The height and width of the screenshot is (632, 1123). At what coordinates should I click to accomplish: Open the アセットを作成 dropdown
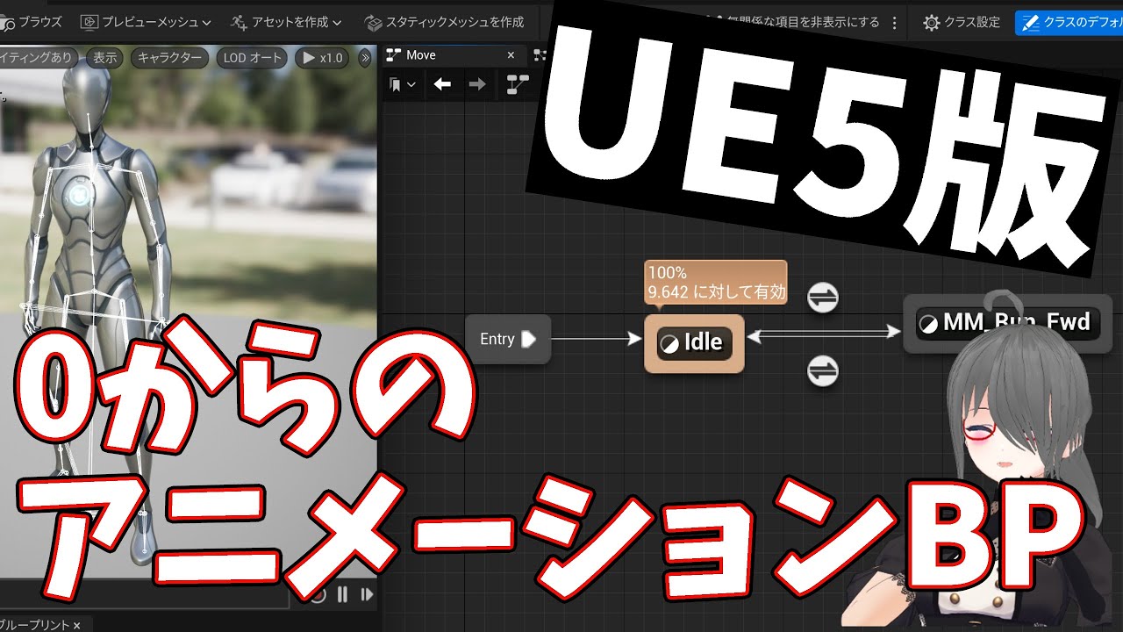tap(286, 22)
